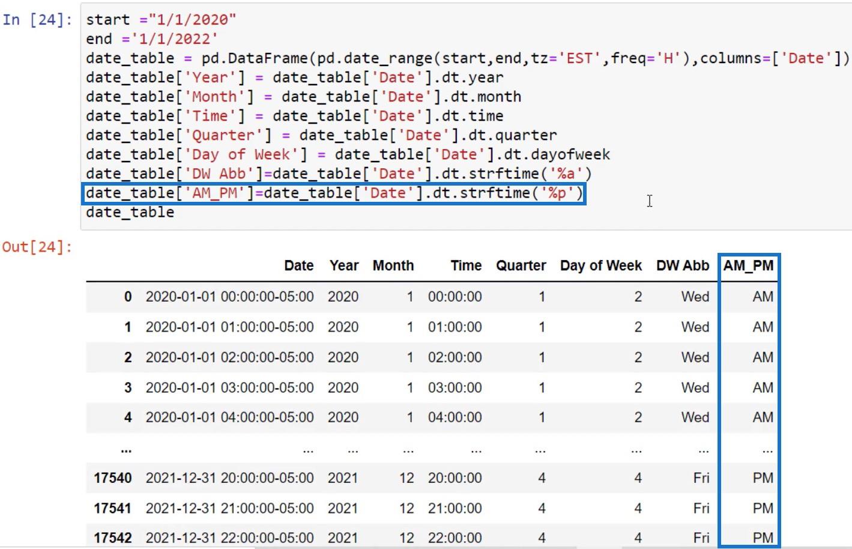This screenshot has width=852, height=549.
Task: Click date cell 2020-01-01 02:00:00-05:00
Action: [x=229, y=357]
